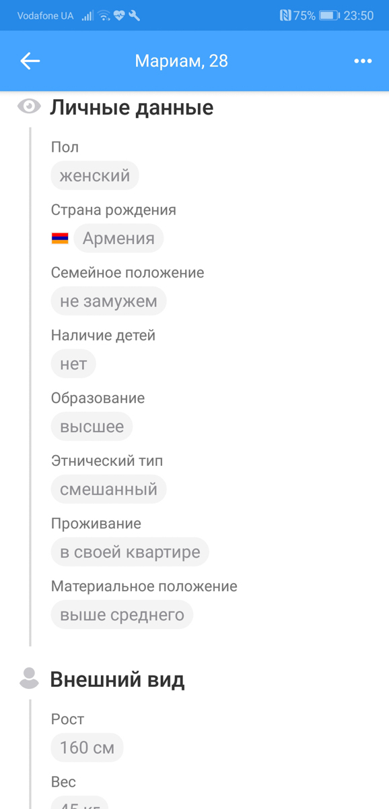
Task: Tap the person icon beside Внешний вид
Action: 29,678
